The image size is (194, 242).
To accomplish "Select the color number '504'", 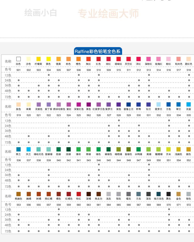I will (x=49, y=70).
